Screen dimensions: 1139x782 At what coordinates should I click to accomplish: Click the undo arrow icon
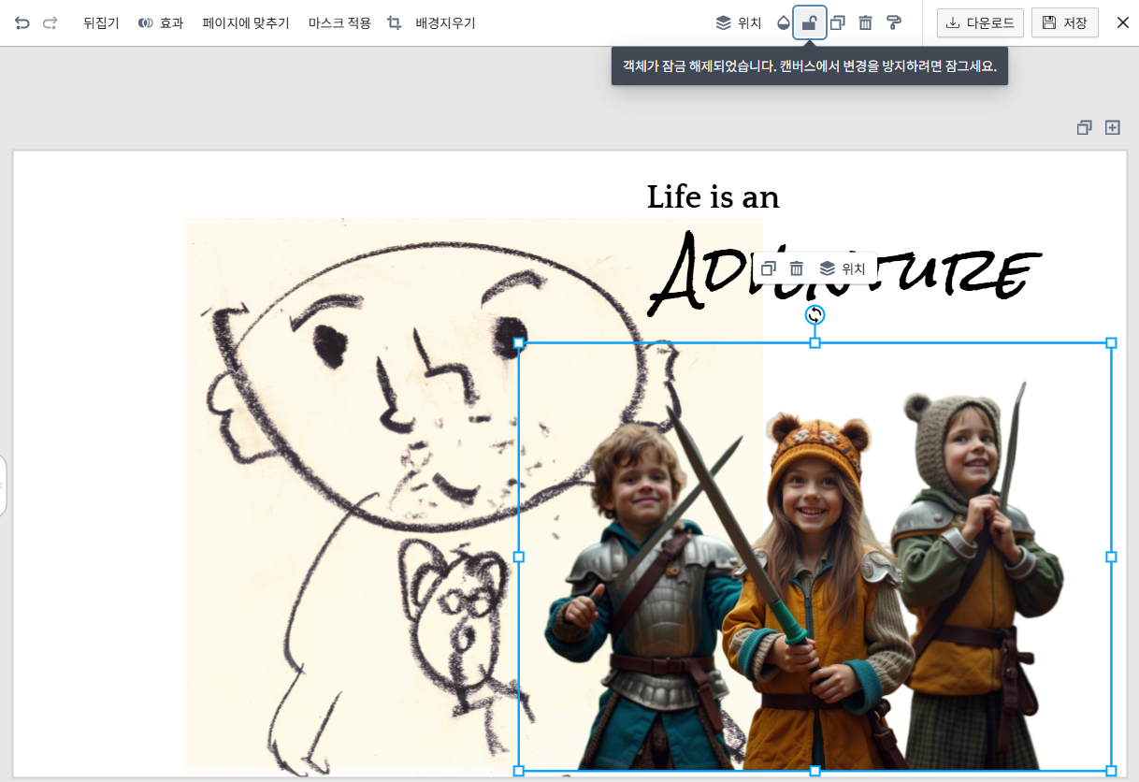22,22
